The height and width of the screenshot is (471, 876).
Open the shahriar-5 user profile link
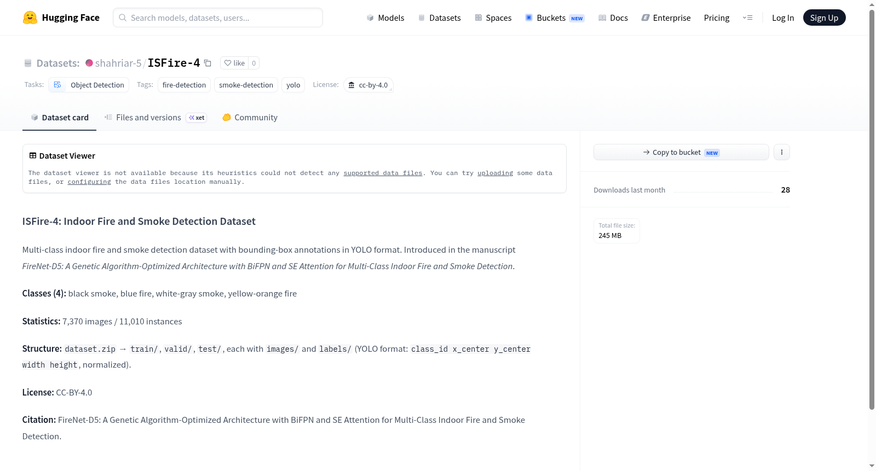(118, 63)
